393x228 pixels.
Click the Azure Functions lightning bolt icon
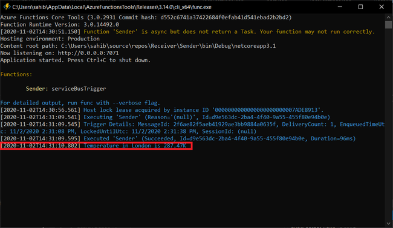click(x=7, y=7)
